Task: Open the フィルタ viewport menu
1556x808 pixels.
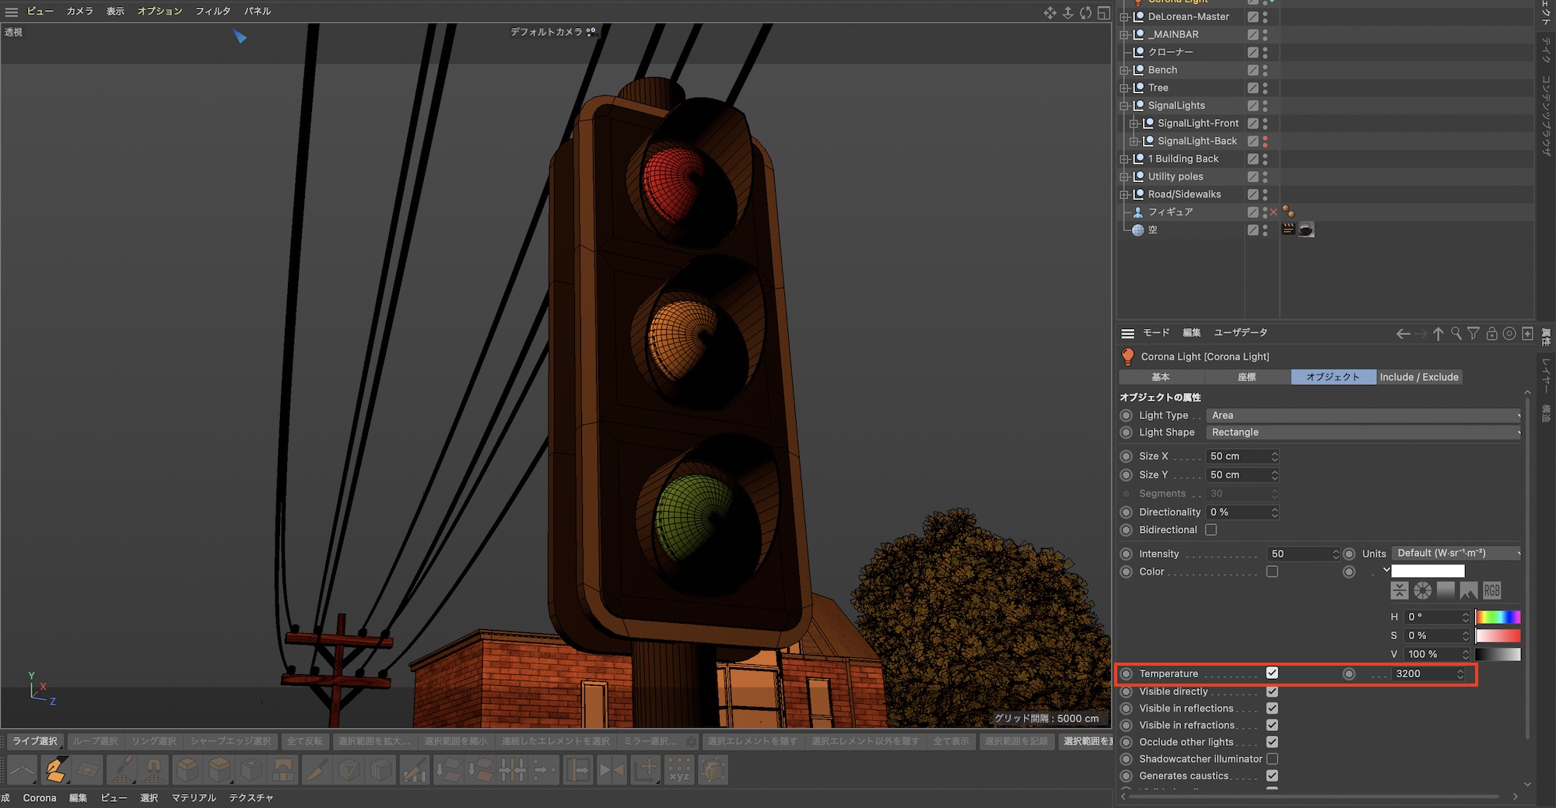Action: point(212,11)
